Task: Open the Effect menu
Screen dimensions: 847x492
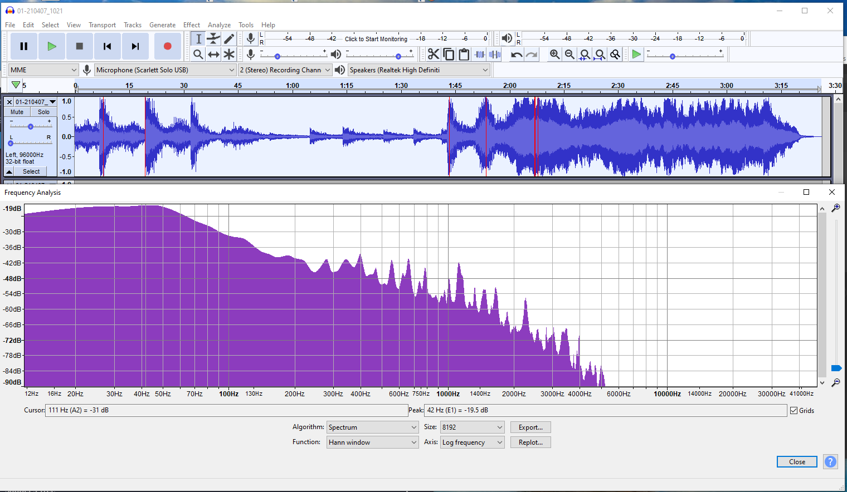Action: pos(192,25)
